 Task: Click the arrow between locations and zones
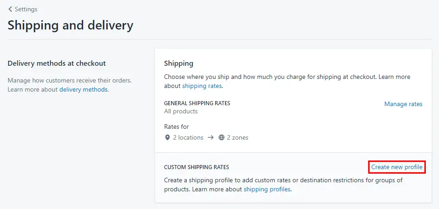tap(211, 137)
